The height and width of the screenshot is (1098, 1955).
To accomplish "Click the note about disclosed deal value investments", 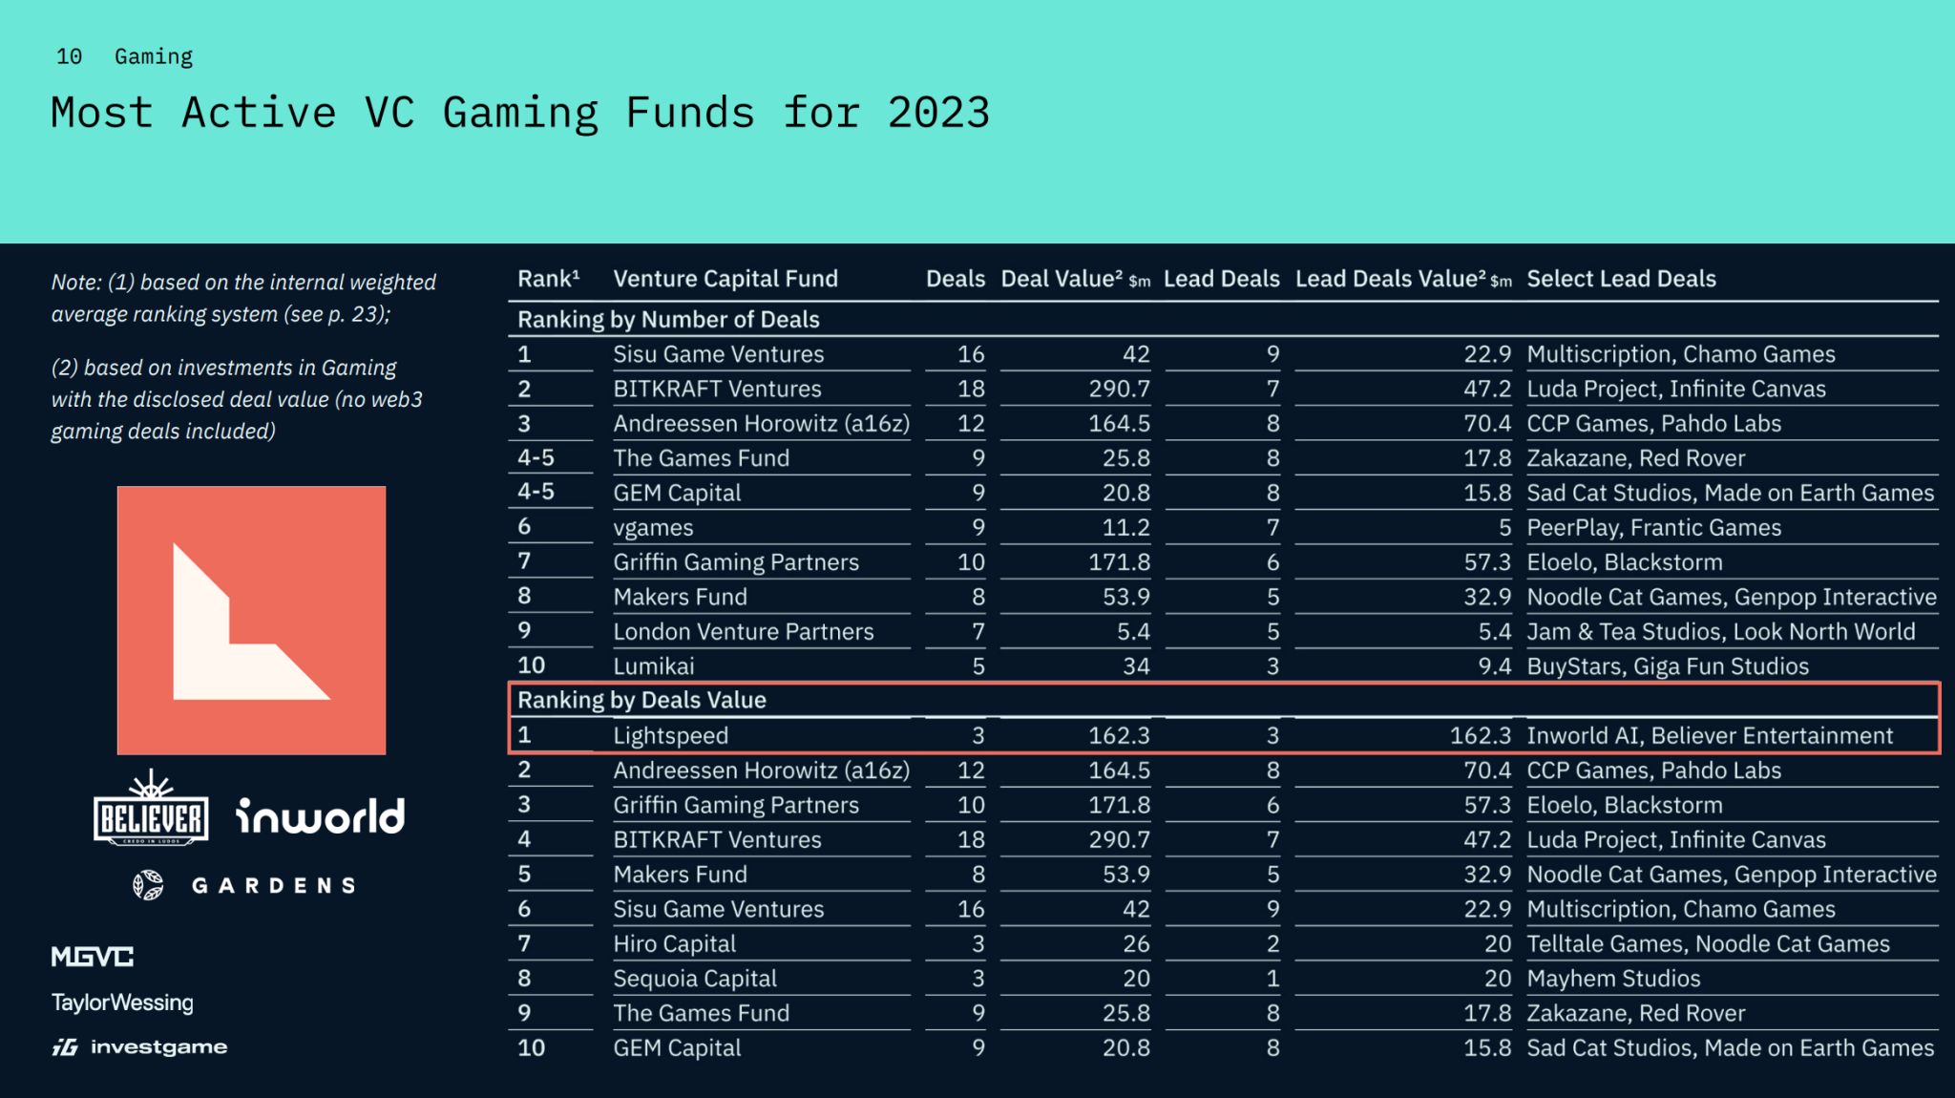I will (237, 399).
